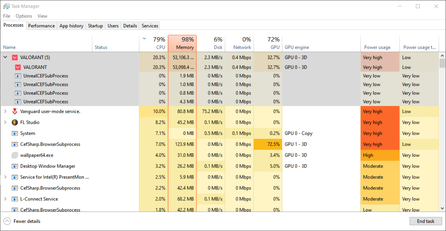Click the Task Manager title bar icon

click(x=6, y=6)
